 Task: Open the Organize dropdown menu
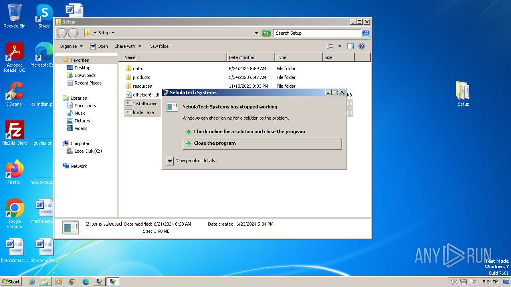point(71,46)
